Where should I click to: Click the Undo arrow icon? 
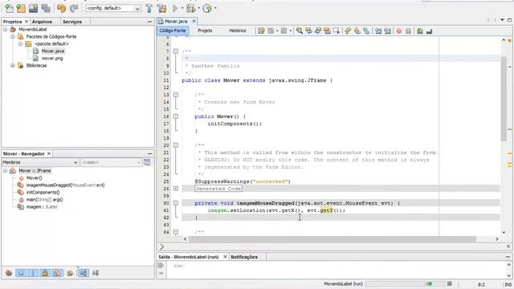(x=61, y=8)
